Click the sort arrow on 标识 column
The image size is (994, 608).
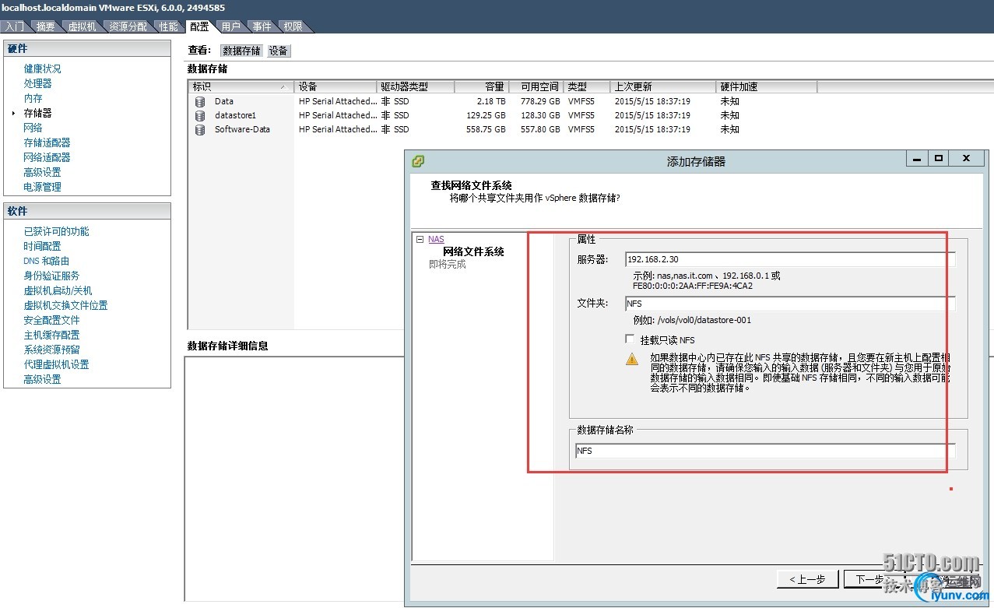click(283, 87)
